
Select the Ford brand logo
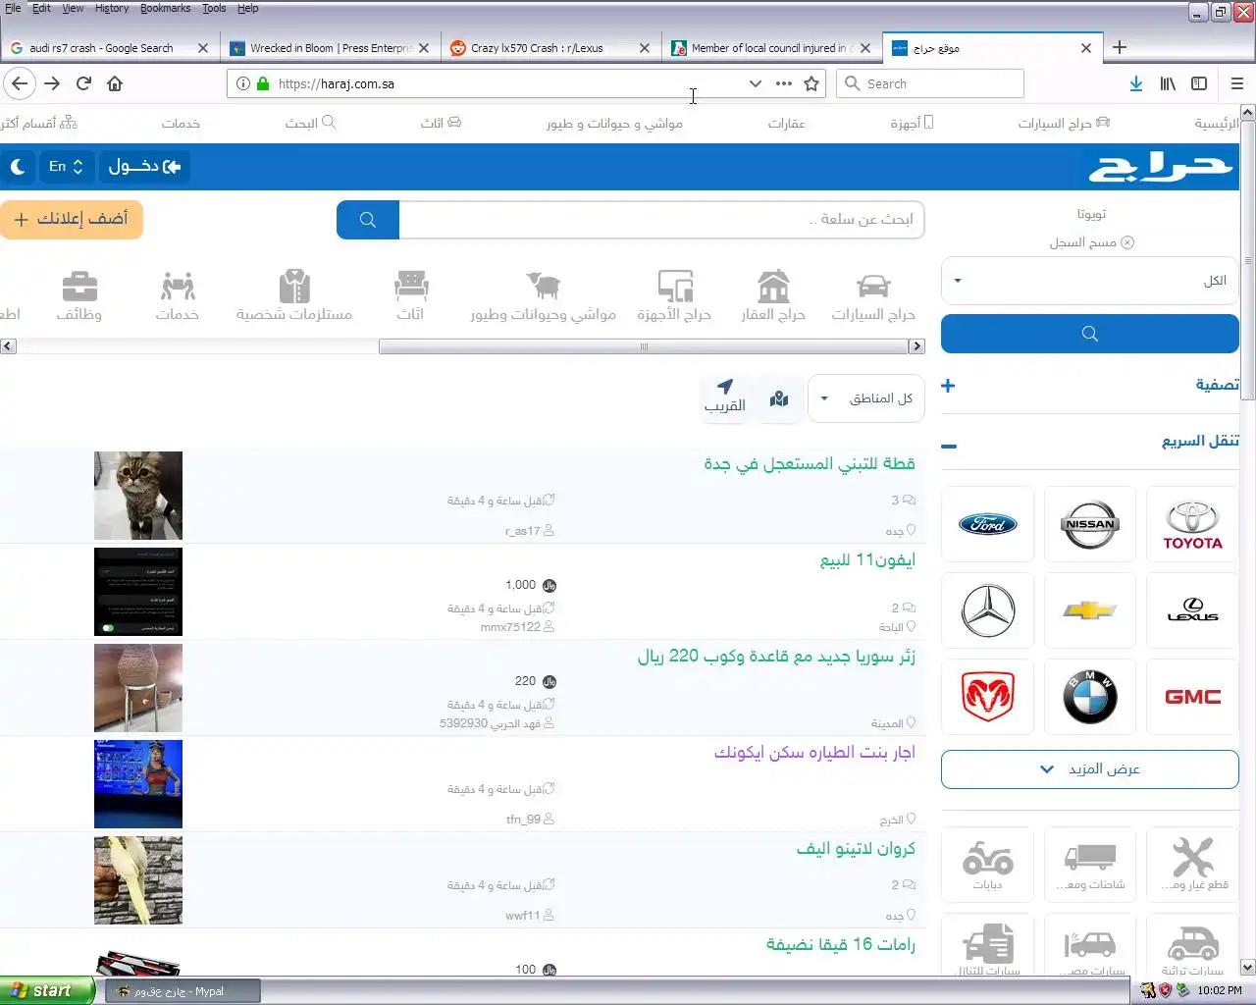point(987,524)
